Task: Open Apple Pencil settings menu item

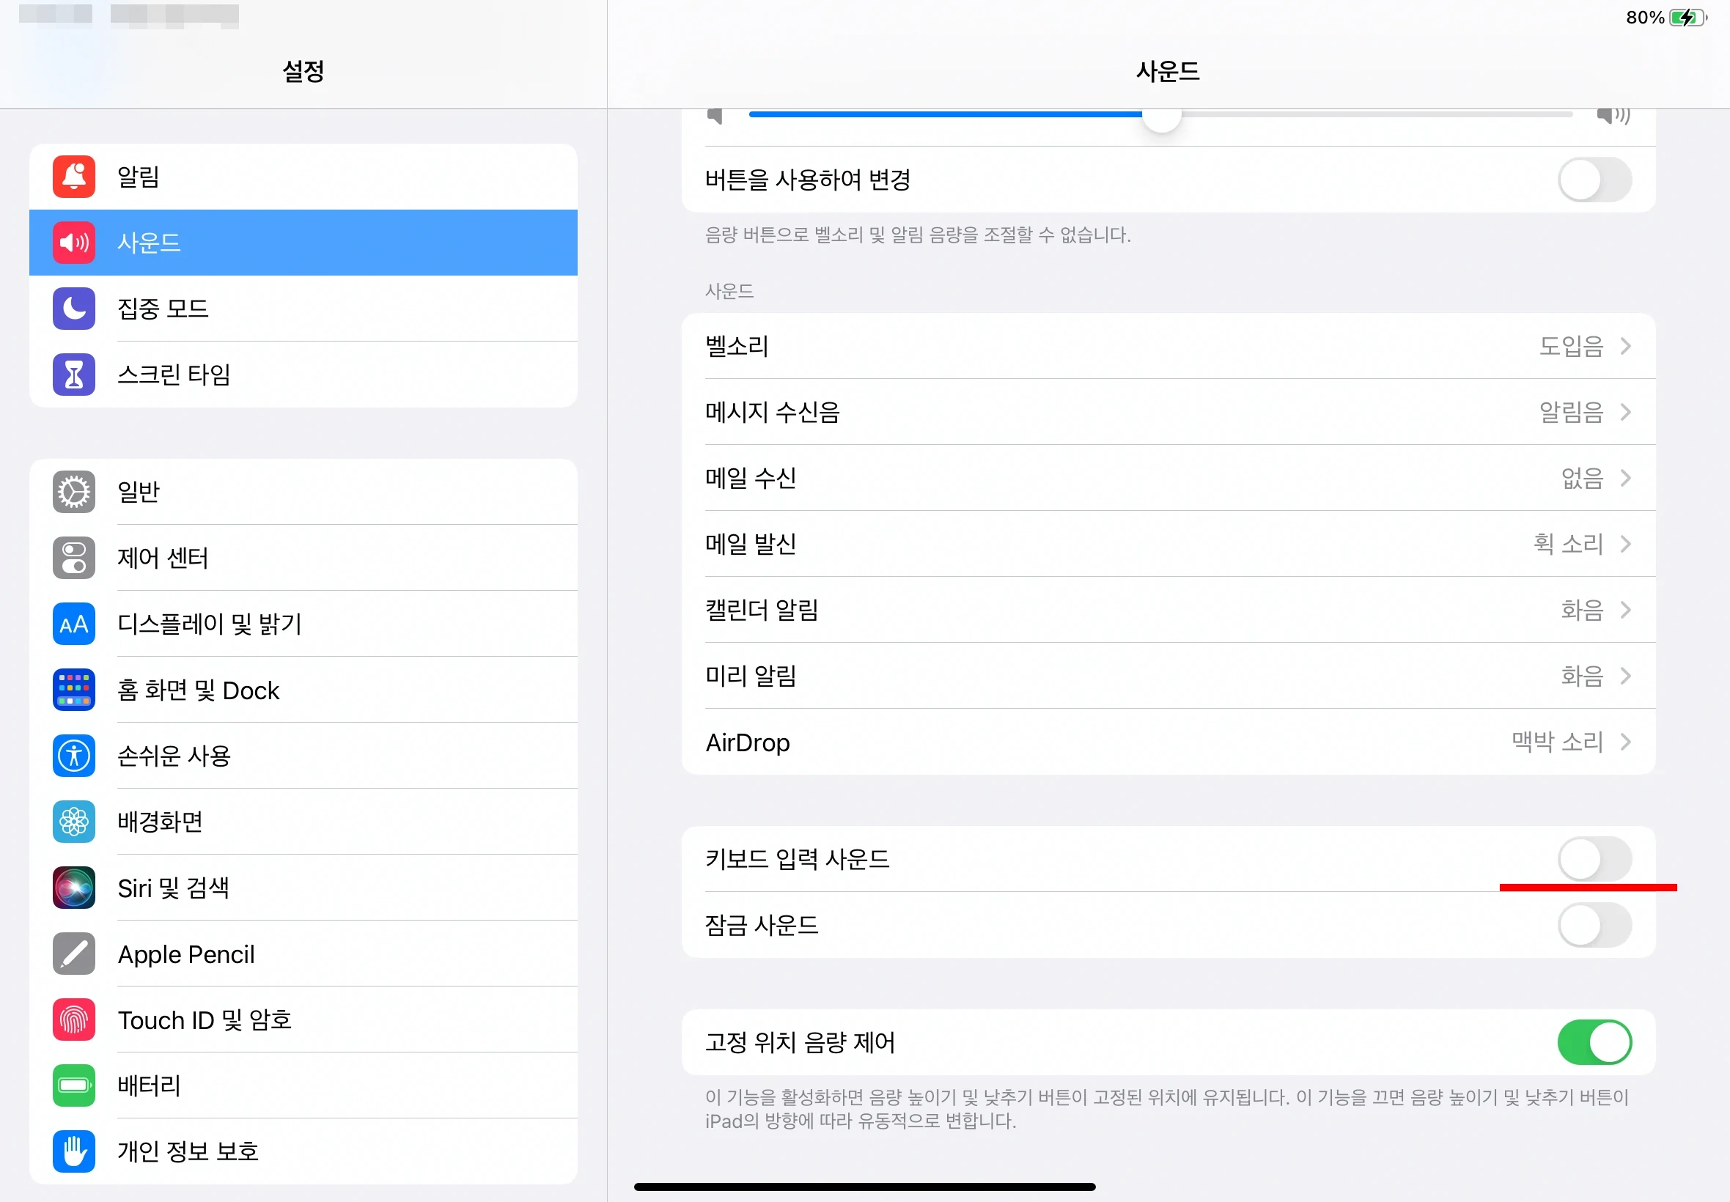Action: click(186, 954)
